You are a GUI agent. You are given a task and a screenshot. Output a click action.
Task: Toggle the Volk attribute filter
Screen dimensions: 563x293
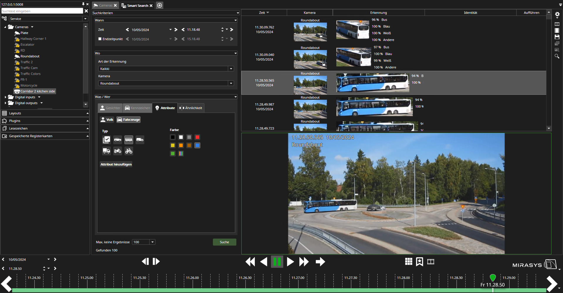(107, 120)
